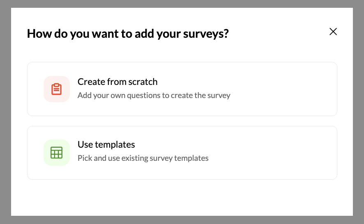Click the grey backdrop left of the dialog
Viewport: 364px width, 224px height.
[5, 112]
